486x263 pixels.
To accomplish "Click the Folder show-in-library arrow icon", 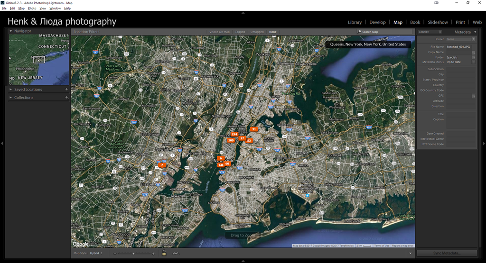I will 473,57.
